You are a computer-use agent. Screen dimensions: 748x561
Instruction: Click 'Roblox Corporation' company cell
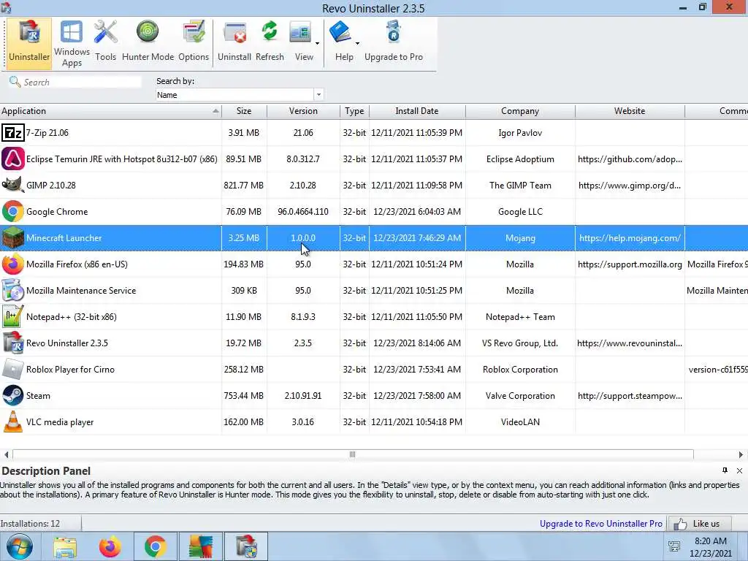pyautogui.click(x=520, y=370)
